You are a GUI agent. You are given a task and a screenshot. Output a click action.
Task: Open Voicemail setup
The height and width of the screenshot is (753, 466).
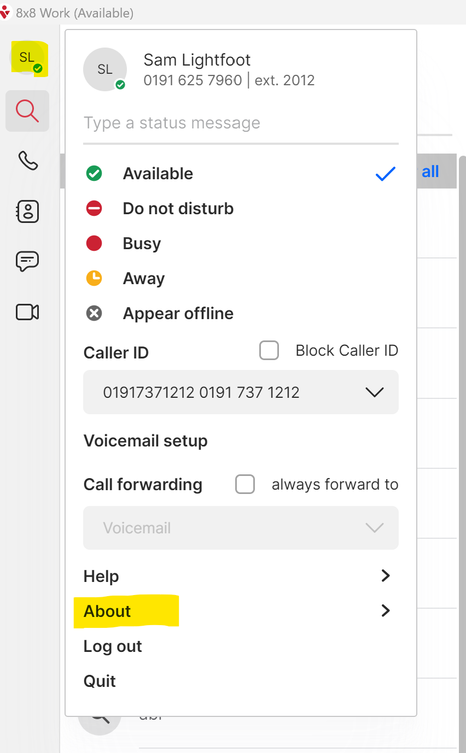145,441
